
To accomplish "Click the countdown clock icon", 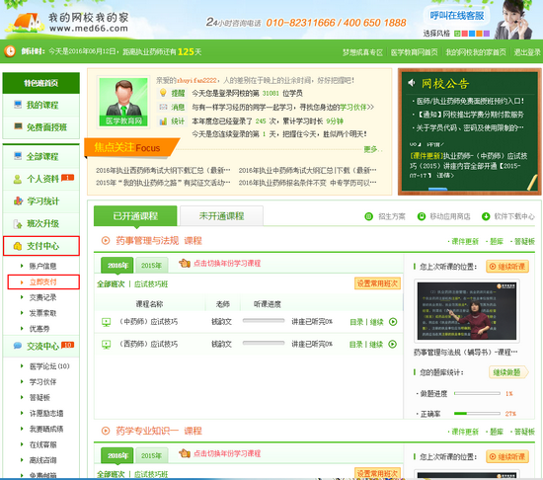I will 10,51.
